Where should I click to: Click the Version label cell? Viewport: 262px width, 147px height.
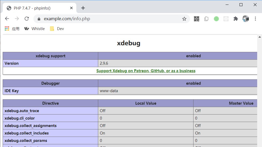pyautogui.click(x=51, y=63)
